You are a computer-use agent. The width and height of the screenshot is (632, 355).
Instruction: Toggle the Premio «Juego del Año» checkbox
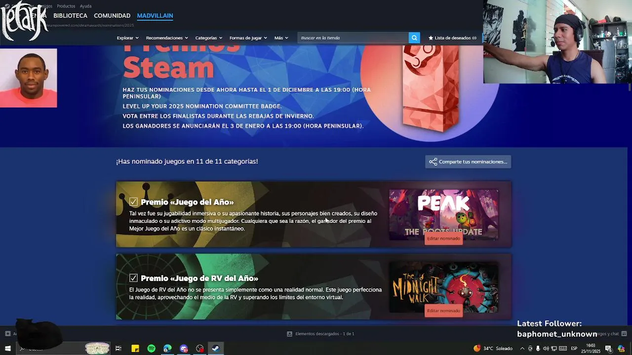(133, 202)
